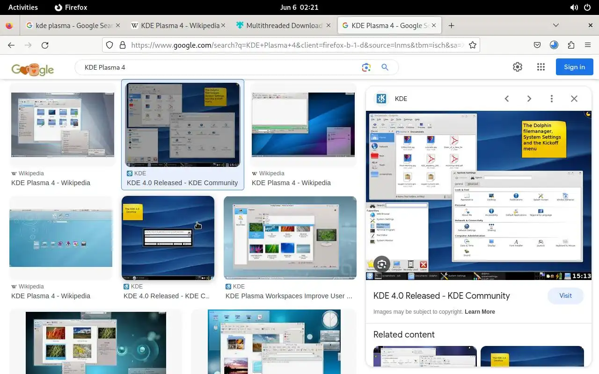Viewport: 599px width, 374px height.
Task: Open the bottom row thumbnail with clock widget
Action: click(x=274, y=341)
